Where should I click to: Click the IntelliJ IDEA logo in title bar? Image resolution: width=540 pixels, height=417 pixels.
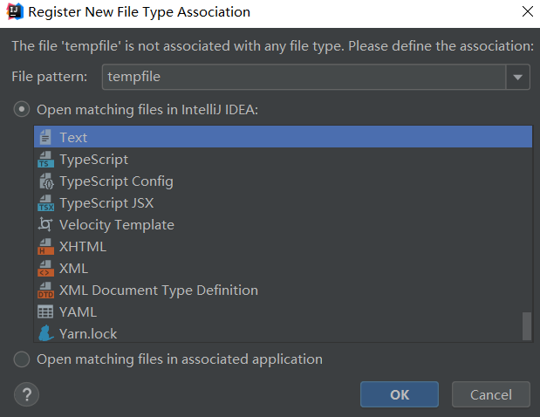(x=15, y=11)
